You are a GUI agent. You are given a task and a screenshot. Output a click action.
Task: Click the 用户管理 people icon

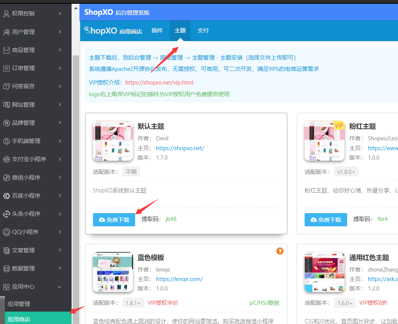click(6, 32)
